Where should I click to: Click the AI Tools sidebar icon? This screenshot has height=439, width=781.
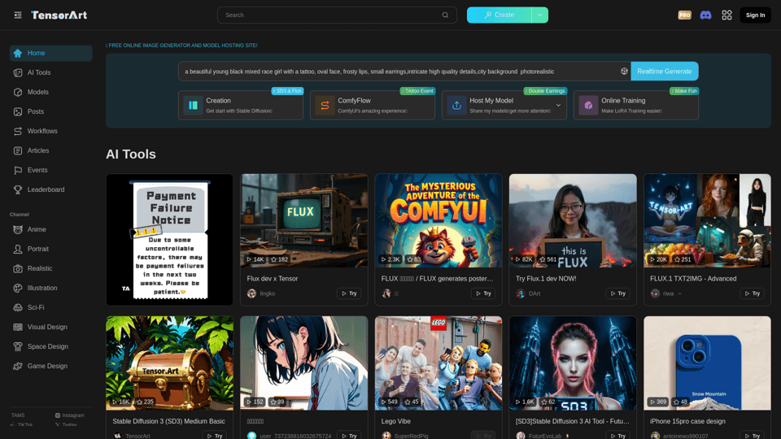click(18, 72)
